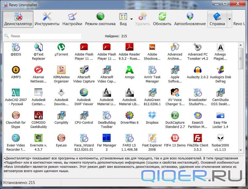Select the Dropbox icon

pyautogui.click(x=152, y=115)
